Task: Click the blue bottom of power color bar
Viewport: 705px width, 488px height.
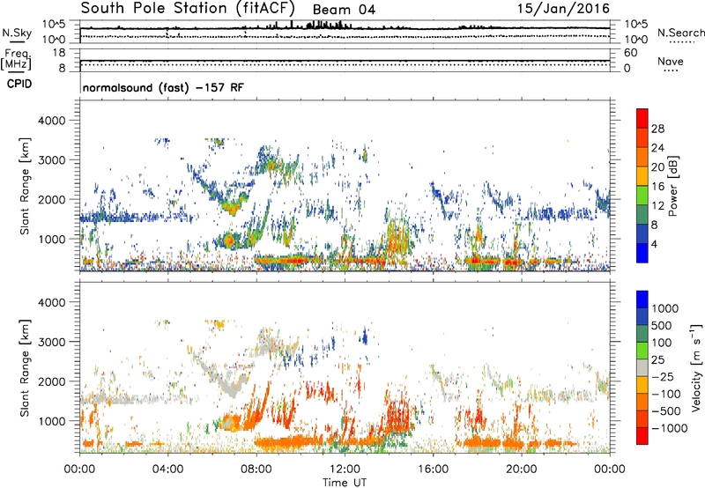Action: point(642,253)
